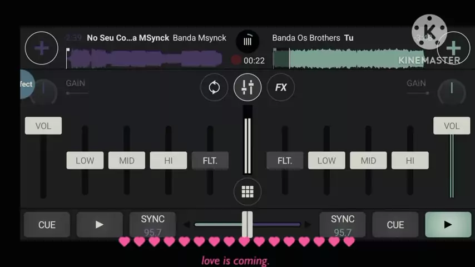Viewport: 475px width, 267px height.
Task: Click the loop/sync circular arrows icon
Action: (214, 87)
